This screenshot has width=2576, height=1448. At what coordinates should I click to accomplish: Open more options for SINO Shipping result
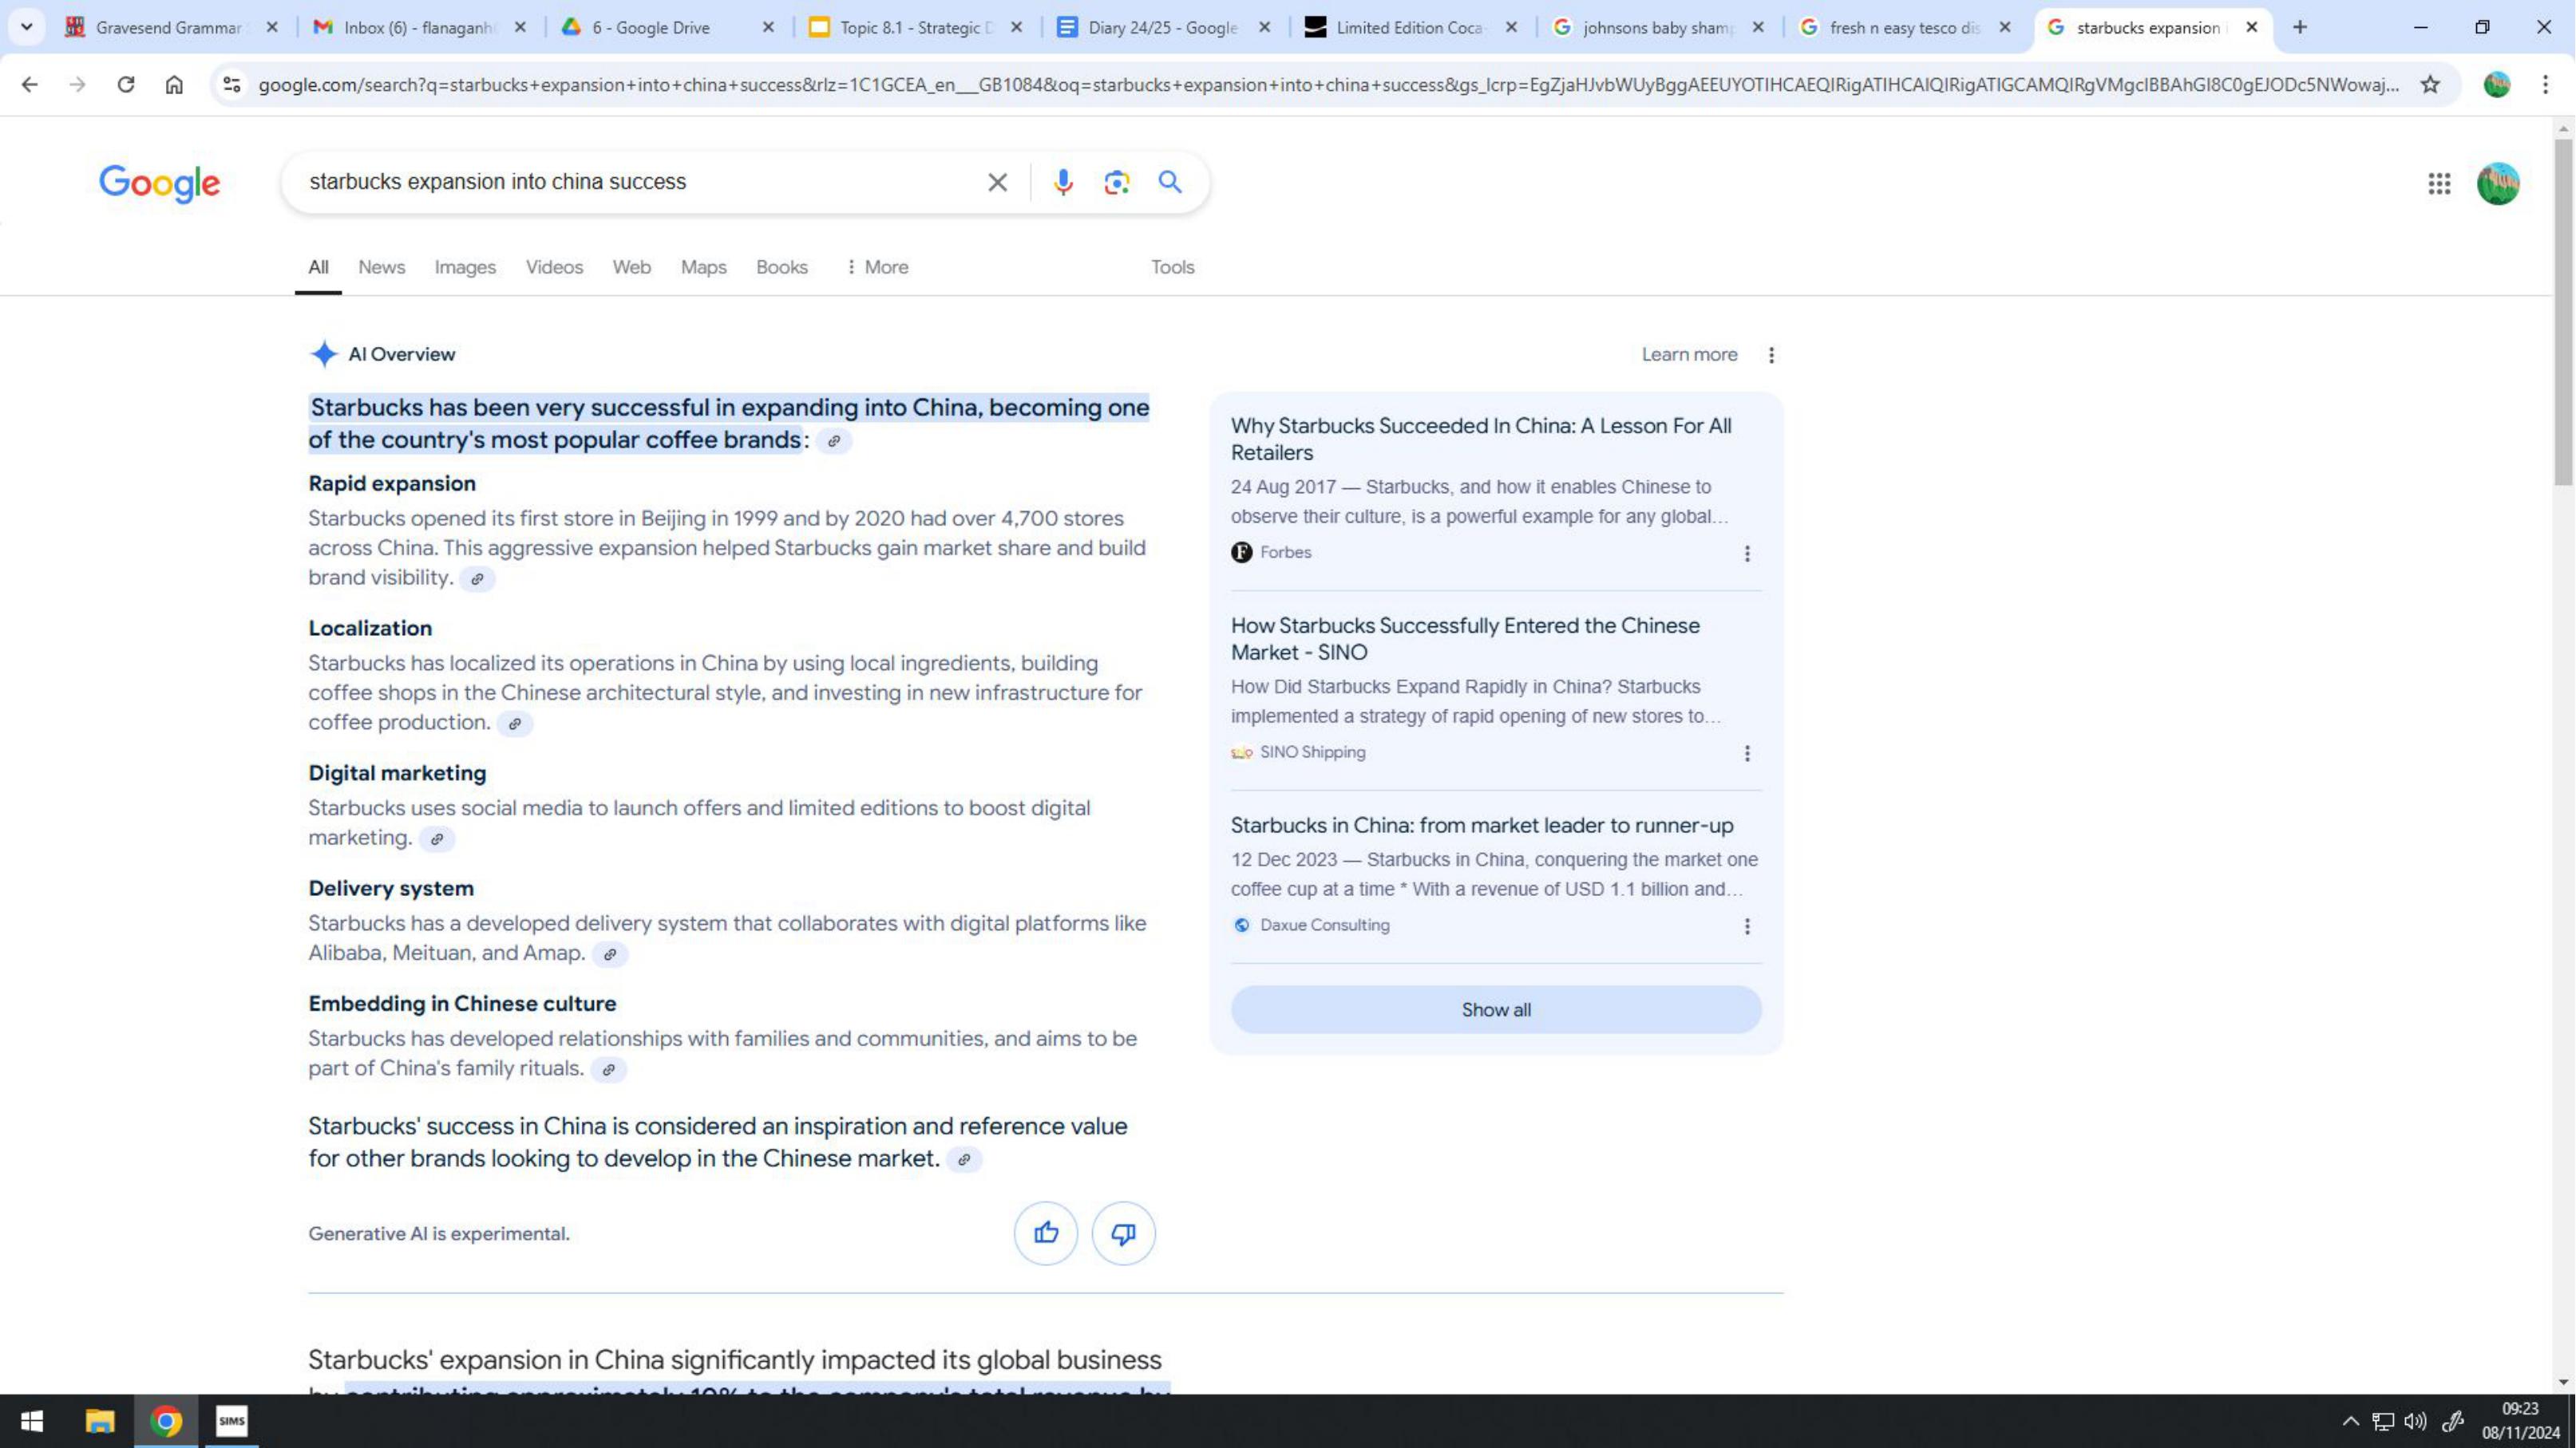pyautogui.click(x=1747, y=753)
